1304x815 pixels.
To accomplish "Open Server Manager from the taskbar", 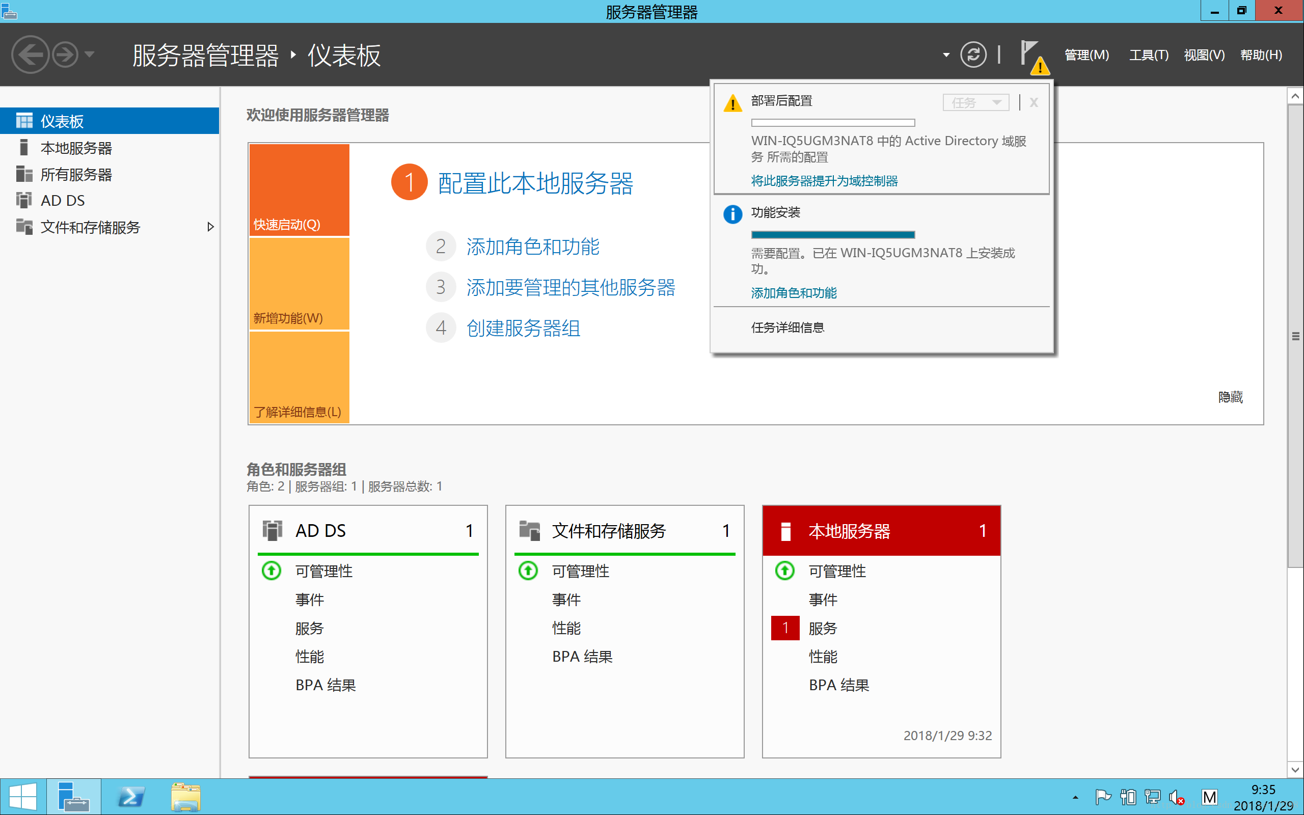I will (74, 797).
